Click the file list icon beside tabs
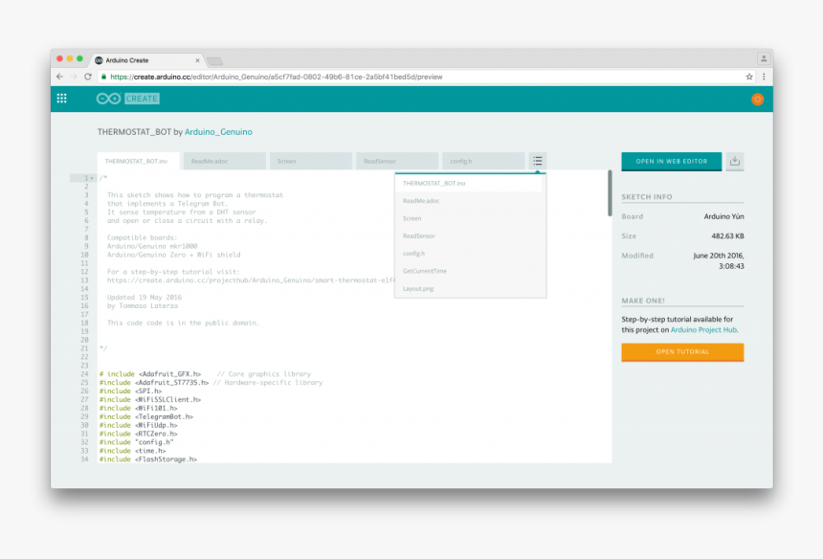 coord(538,161)
